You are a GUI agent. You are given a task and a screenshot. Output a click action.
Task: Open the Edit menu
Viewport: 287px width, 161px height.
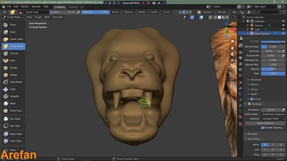pos(16,7)
